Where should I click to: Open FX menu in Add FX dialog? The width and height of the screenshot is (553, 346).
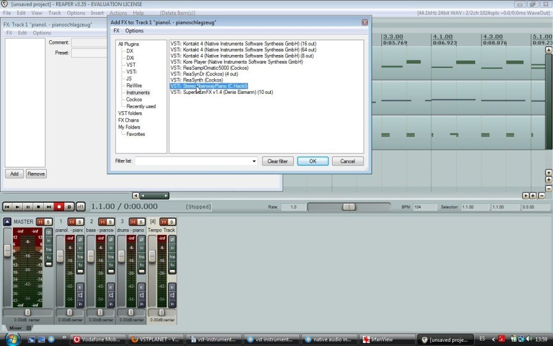tap(117, 31)
